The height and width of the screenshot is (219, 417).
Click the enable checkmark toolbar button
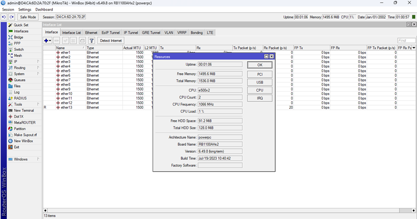click(x=65, y=41)
